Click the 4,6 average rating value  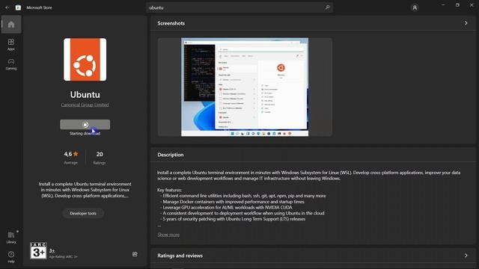pyautogui.click(x=68, y=155)
